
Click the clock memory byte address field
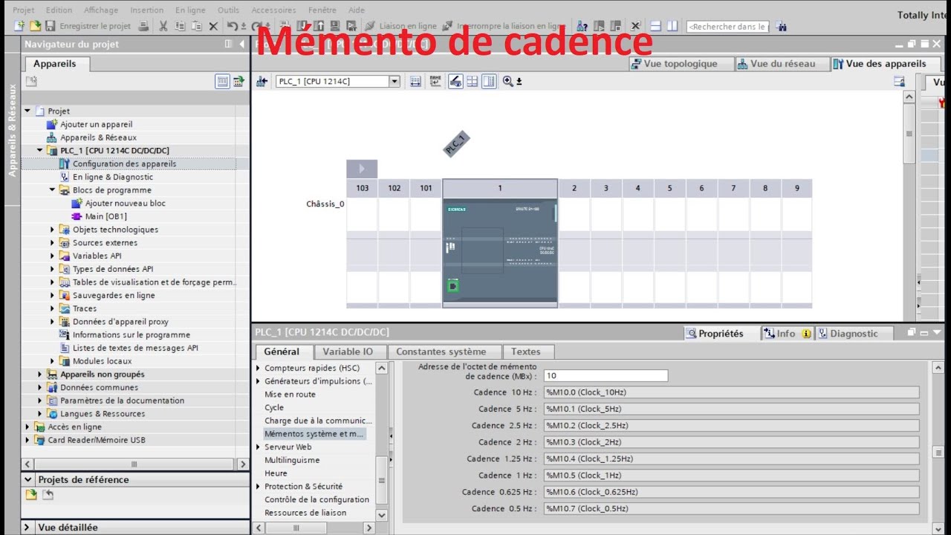(x=606, y=376)
